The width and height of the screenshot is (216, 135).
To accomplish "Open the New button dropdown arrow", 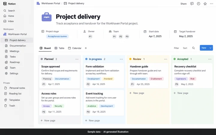I will click(x=210, y=48).
